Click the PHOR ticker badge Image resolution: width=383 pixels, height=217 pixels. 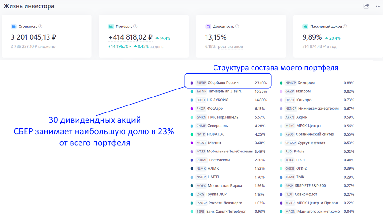tap(201, 109)
